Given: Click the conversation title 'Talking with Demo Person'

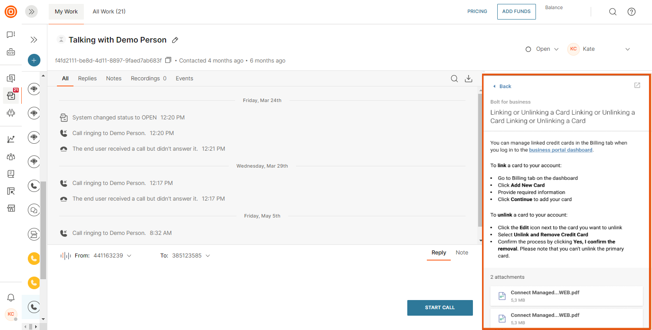Looking at the screenshot, I should (117, 40).
